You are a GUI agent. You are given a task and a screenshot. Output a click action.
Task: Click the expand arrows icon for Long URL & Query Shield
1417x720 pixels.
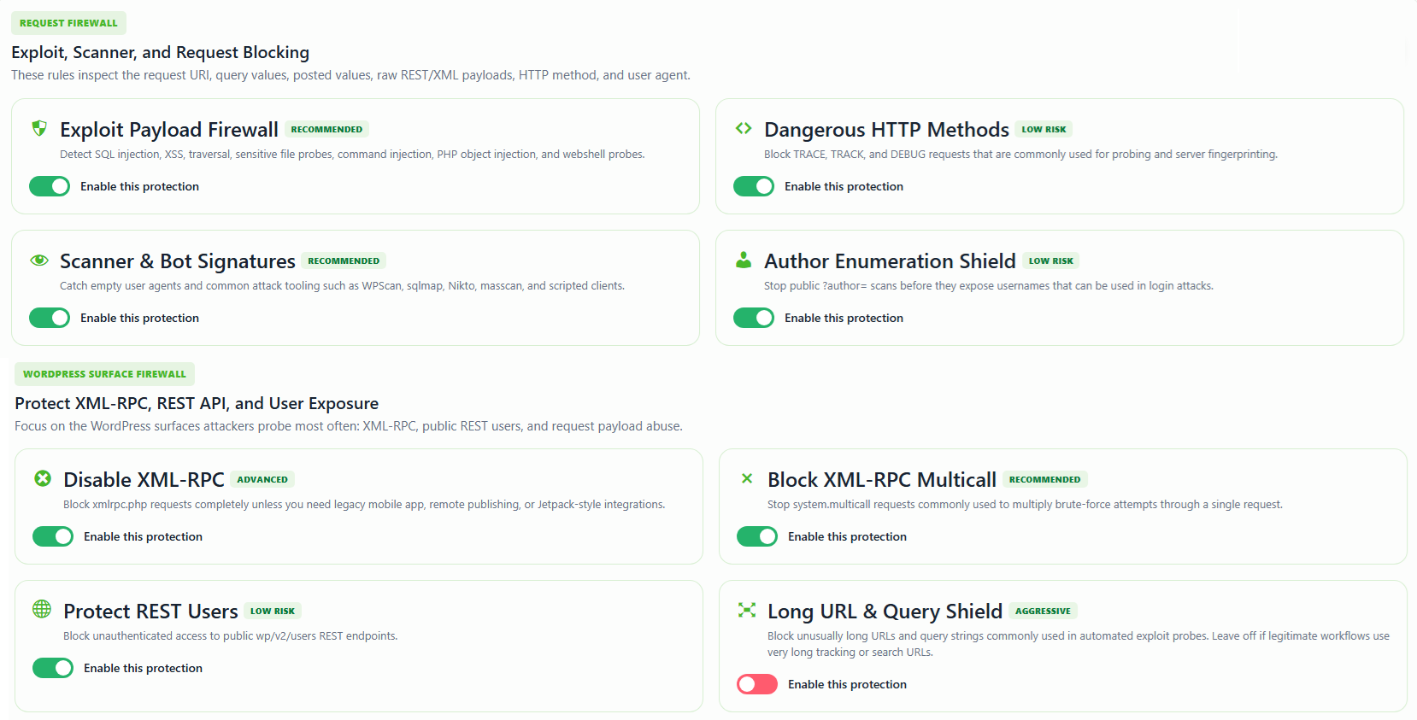(747, 610)
